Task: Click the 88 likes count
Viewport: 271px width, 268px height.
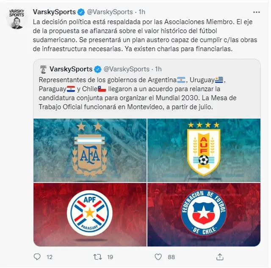Action: (171, 257)
